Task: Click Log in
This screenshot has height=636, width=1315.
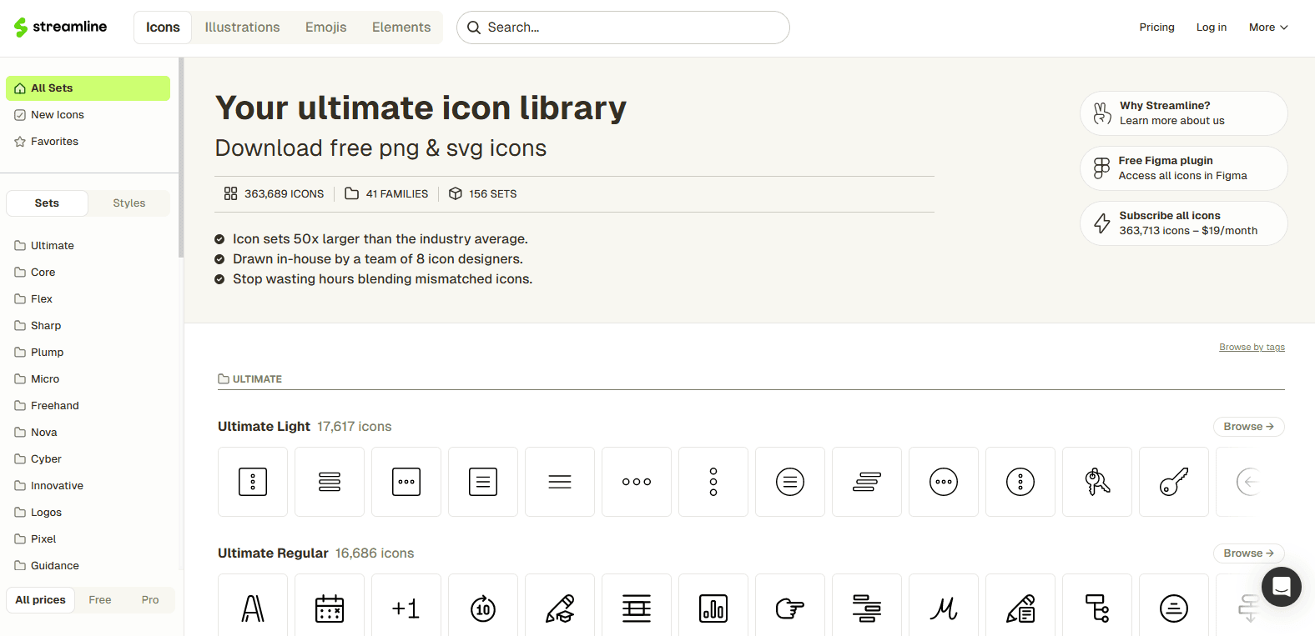Action: tap(1212, 28)
